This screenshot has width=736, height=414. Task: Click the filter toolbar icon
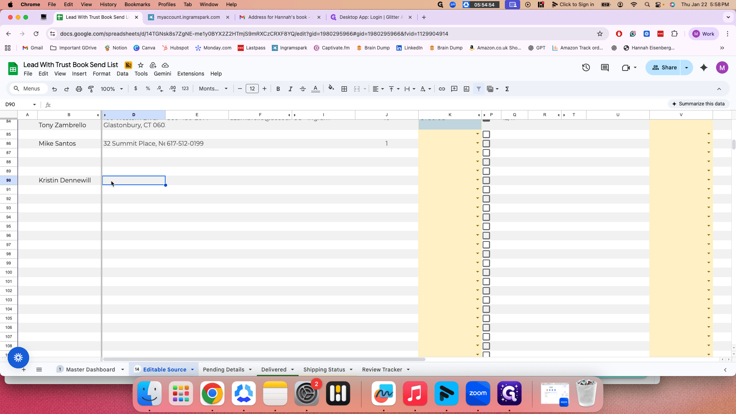[479, 89]
